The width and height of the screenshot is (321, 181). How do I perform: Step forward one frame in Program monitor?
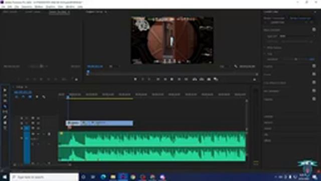click(179, 79)
